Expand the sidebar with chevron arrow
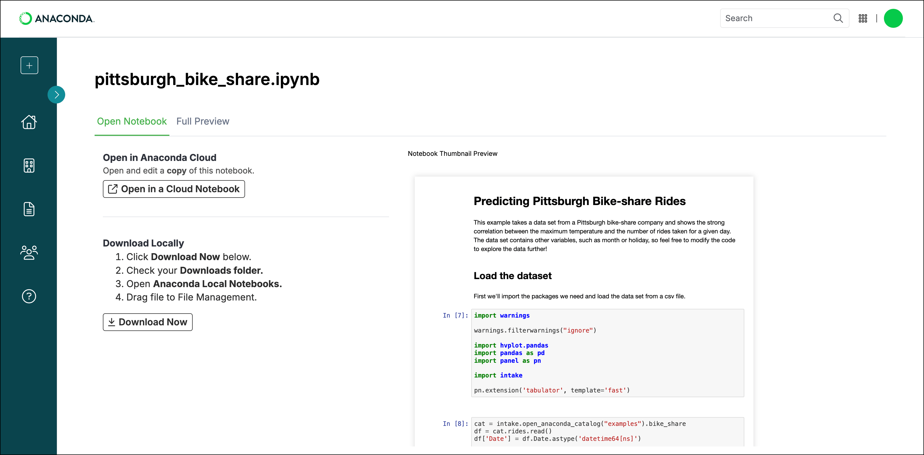 coord(56,95)
